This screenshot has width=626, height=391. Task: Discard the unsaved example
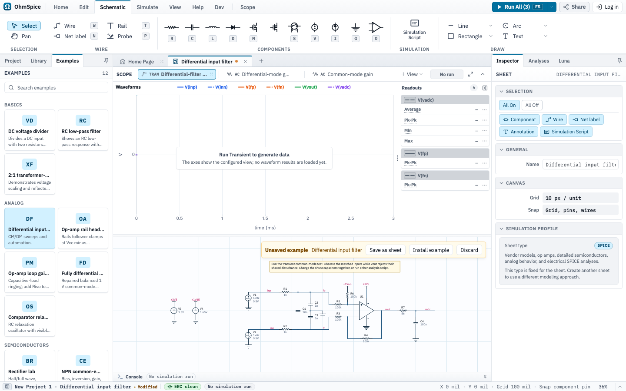point(469,250)
